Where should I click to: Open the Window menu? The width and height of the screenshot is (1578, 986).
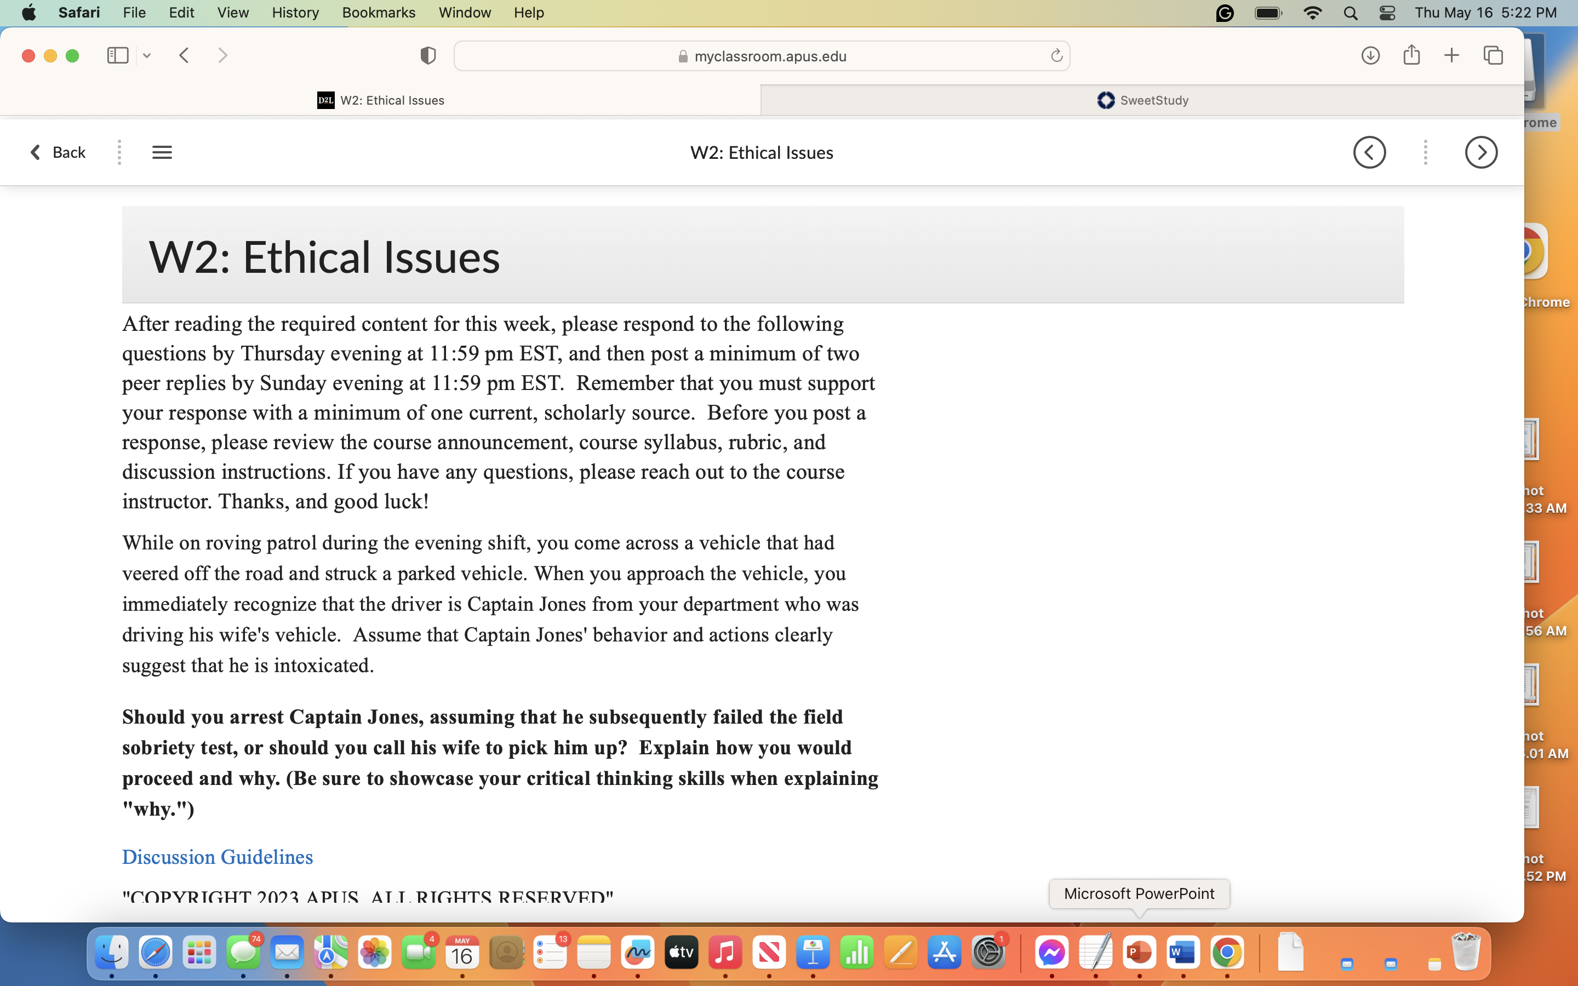pos(465,13)
